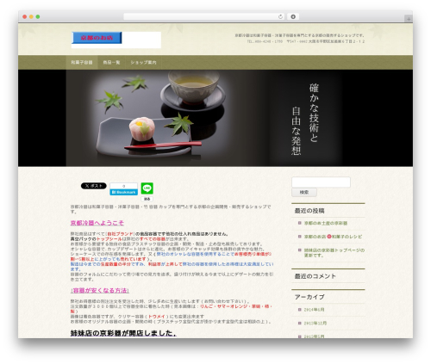Open recent post 姉妹店の京彩器トップページの更新です

click(334, 253)
